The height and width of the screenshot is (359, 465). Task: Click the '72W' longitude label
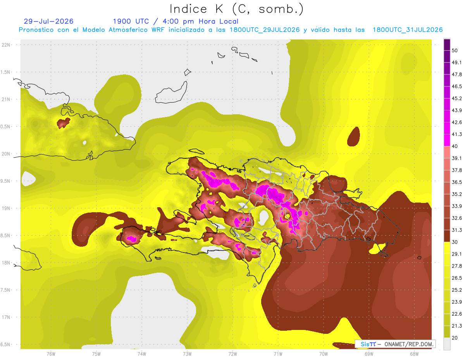point(232,354)
